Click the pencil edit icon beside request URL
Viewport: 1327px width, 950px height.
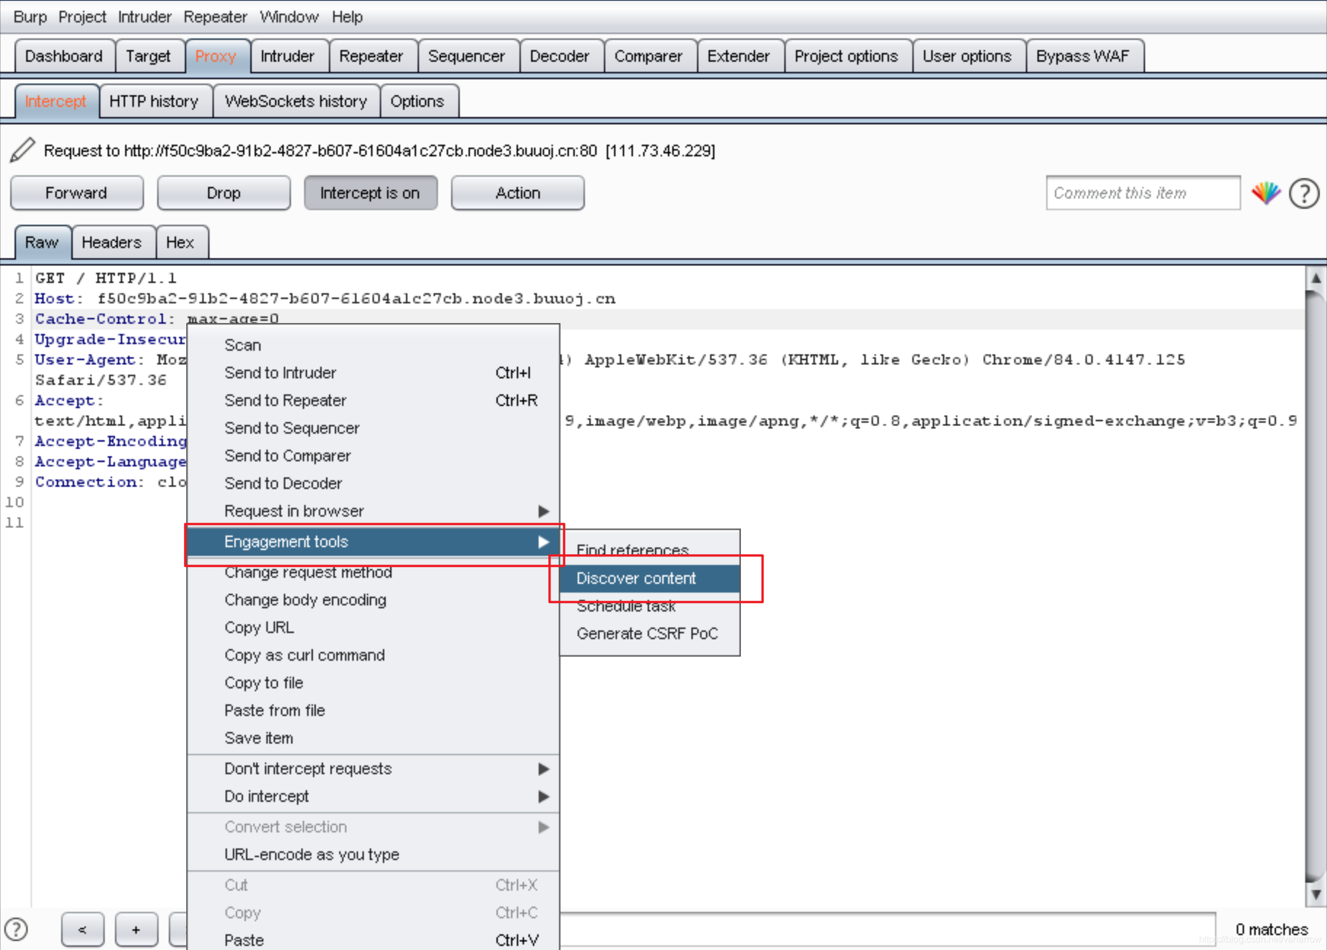[x=22, y=150]
